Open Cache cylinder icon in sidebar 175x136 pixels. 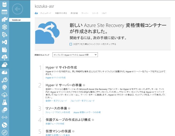[4, 50]
